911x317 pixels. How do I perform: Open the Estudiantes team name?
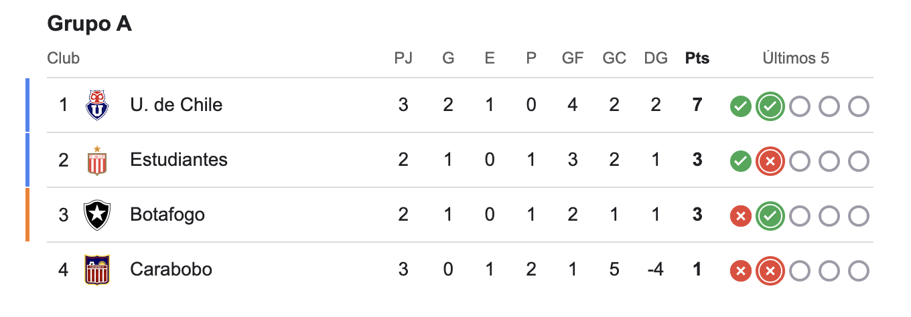pyautogui.click(x=179, y=161)
